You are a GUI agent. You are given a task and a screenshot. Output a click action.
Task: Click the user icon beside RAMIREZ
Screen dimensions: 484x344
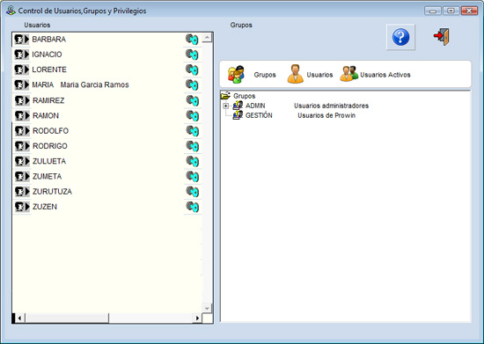[22, 100]
